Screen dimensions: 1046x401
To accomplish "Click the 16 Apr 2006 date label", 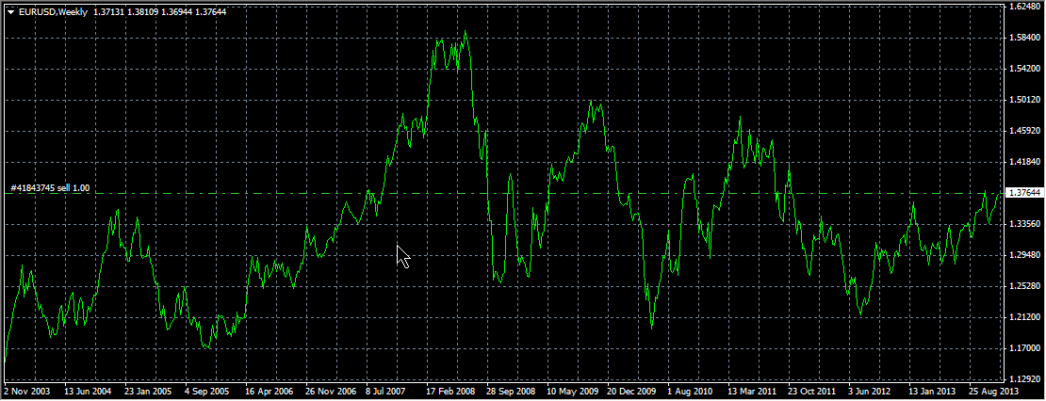I will click(x=269, y=391).
